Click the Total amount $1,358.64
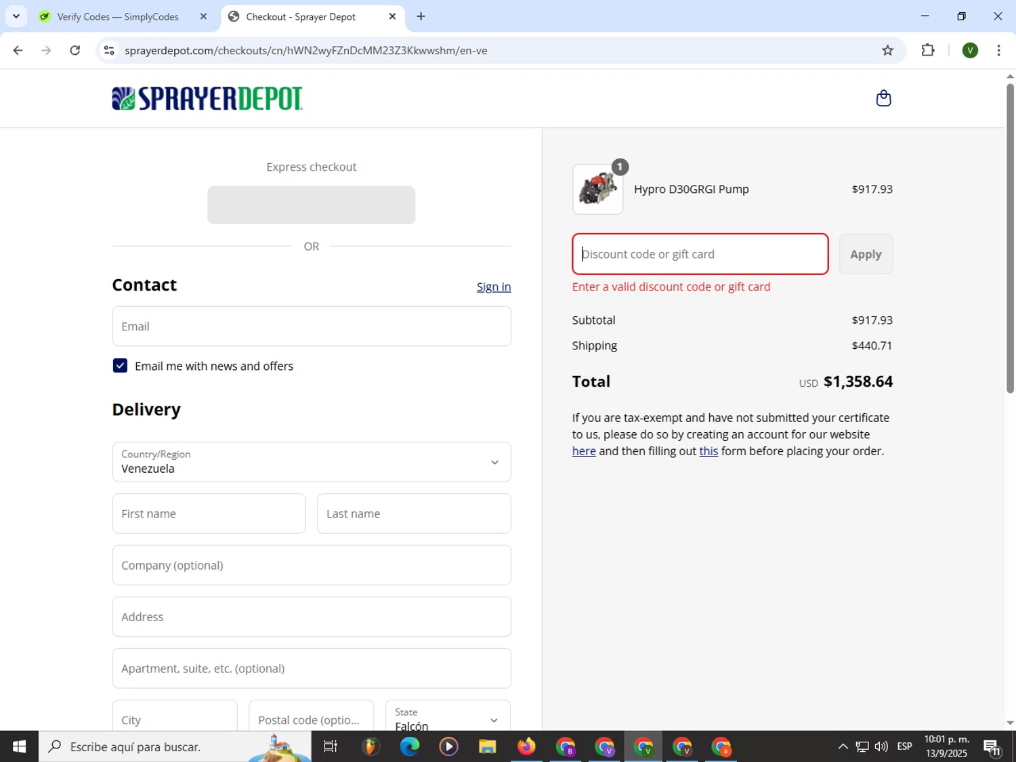 point(858,381)
